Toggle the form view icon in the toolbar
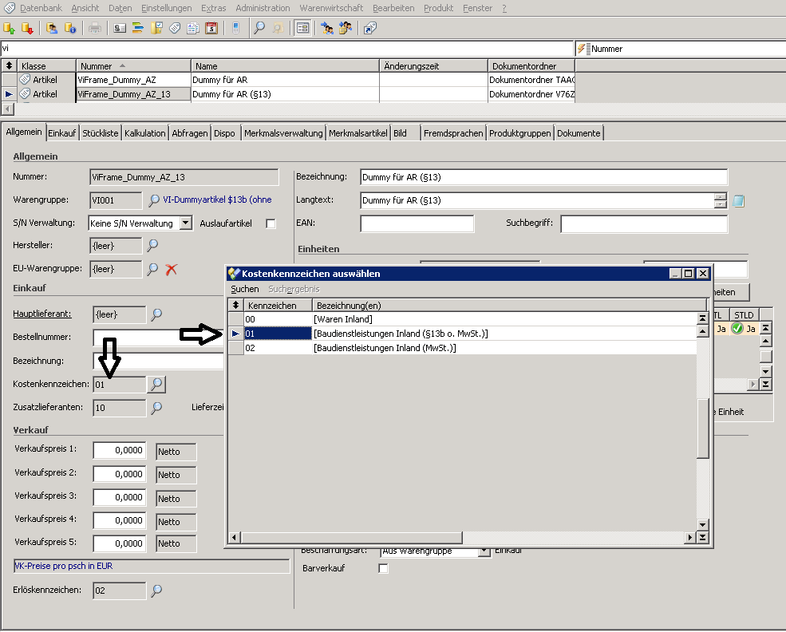786x632 pixels. (x=302, y=28)
